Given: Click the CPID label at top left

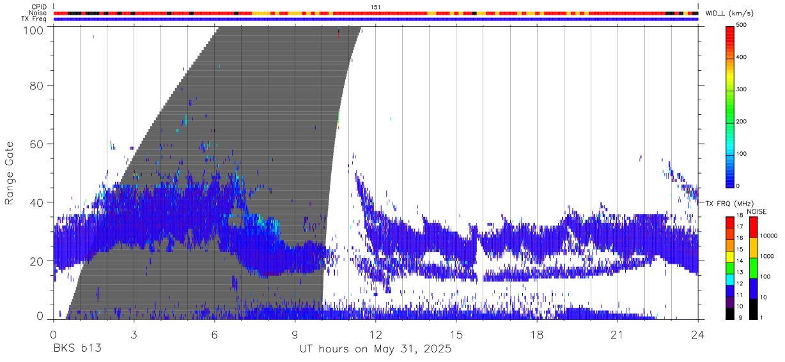Looking at the screenshot, I should point(39,7).
